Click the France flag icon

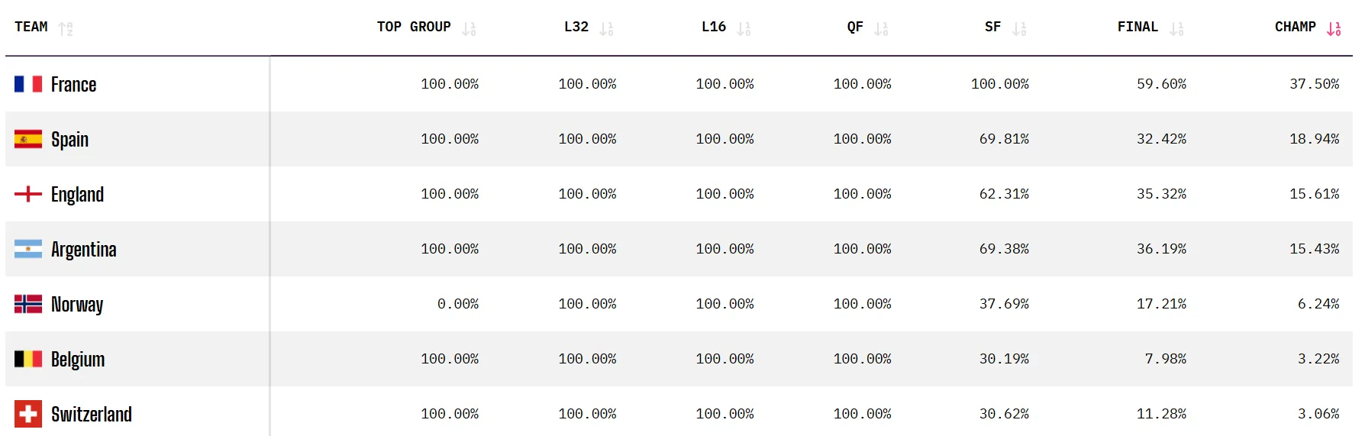click(x=28, y=84)
